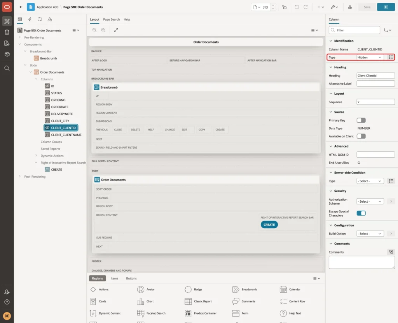Viewport: 398px width, 323px height.
Task: Select the Regions gallery tab
Action: pos(97,278)
